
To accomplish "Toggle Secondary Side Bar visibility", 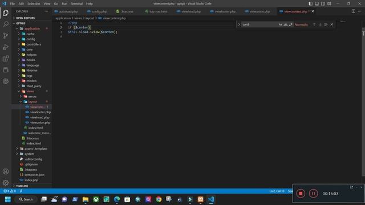I will point(323,3).
